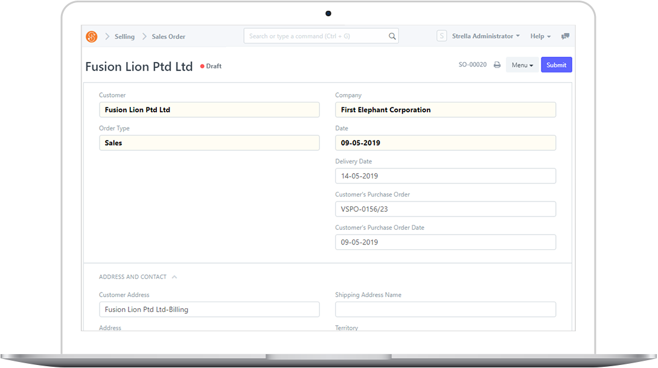Click the Fusion Lion Ptd Ltd title

click(x=139, y=66)
